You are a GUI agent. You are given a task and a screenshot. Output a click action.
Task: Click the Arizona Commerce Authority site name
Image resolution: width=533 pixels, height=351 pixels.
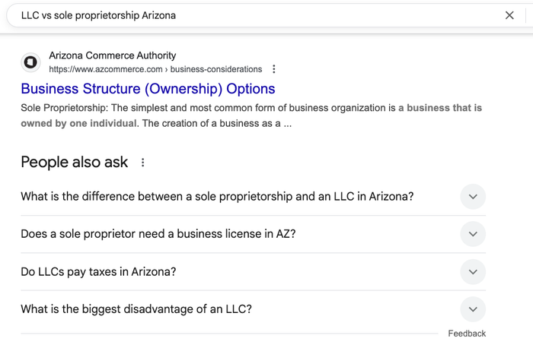(112, 55)
